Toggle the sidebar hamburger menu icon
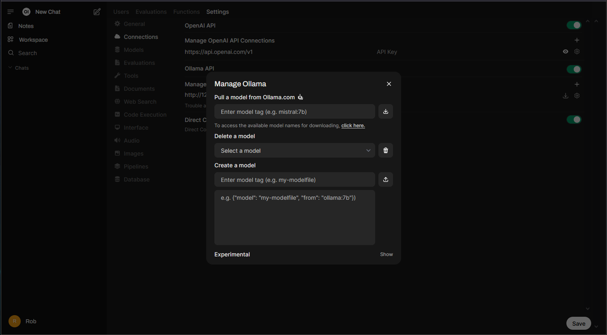Image resolution: width=607 pixels, height=335 pixels. [x=11, y=12]
